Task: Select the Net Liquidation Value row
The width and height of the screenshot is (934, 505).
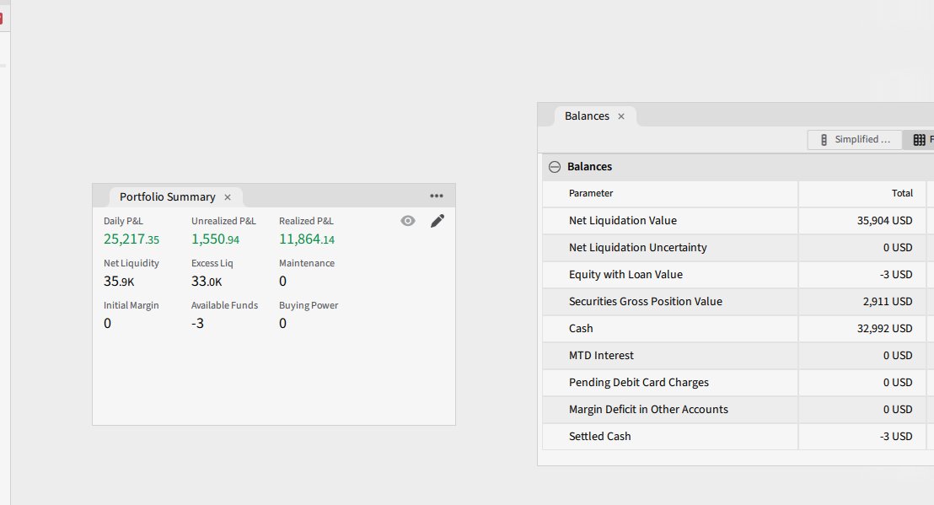Action: click(x=738, y=220)
